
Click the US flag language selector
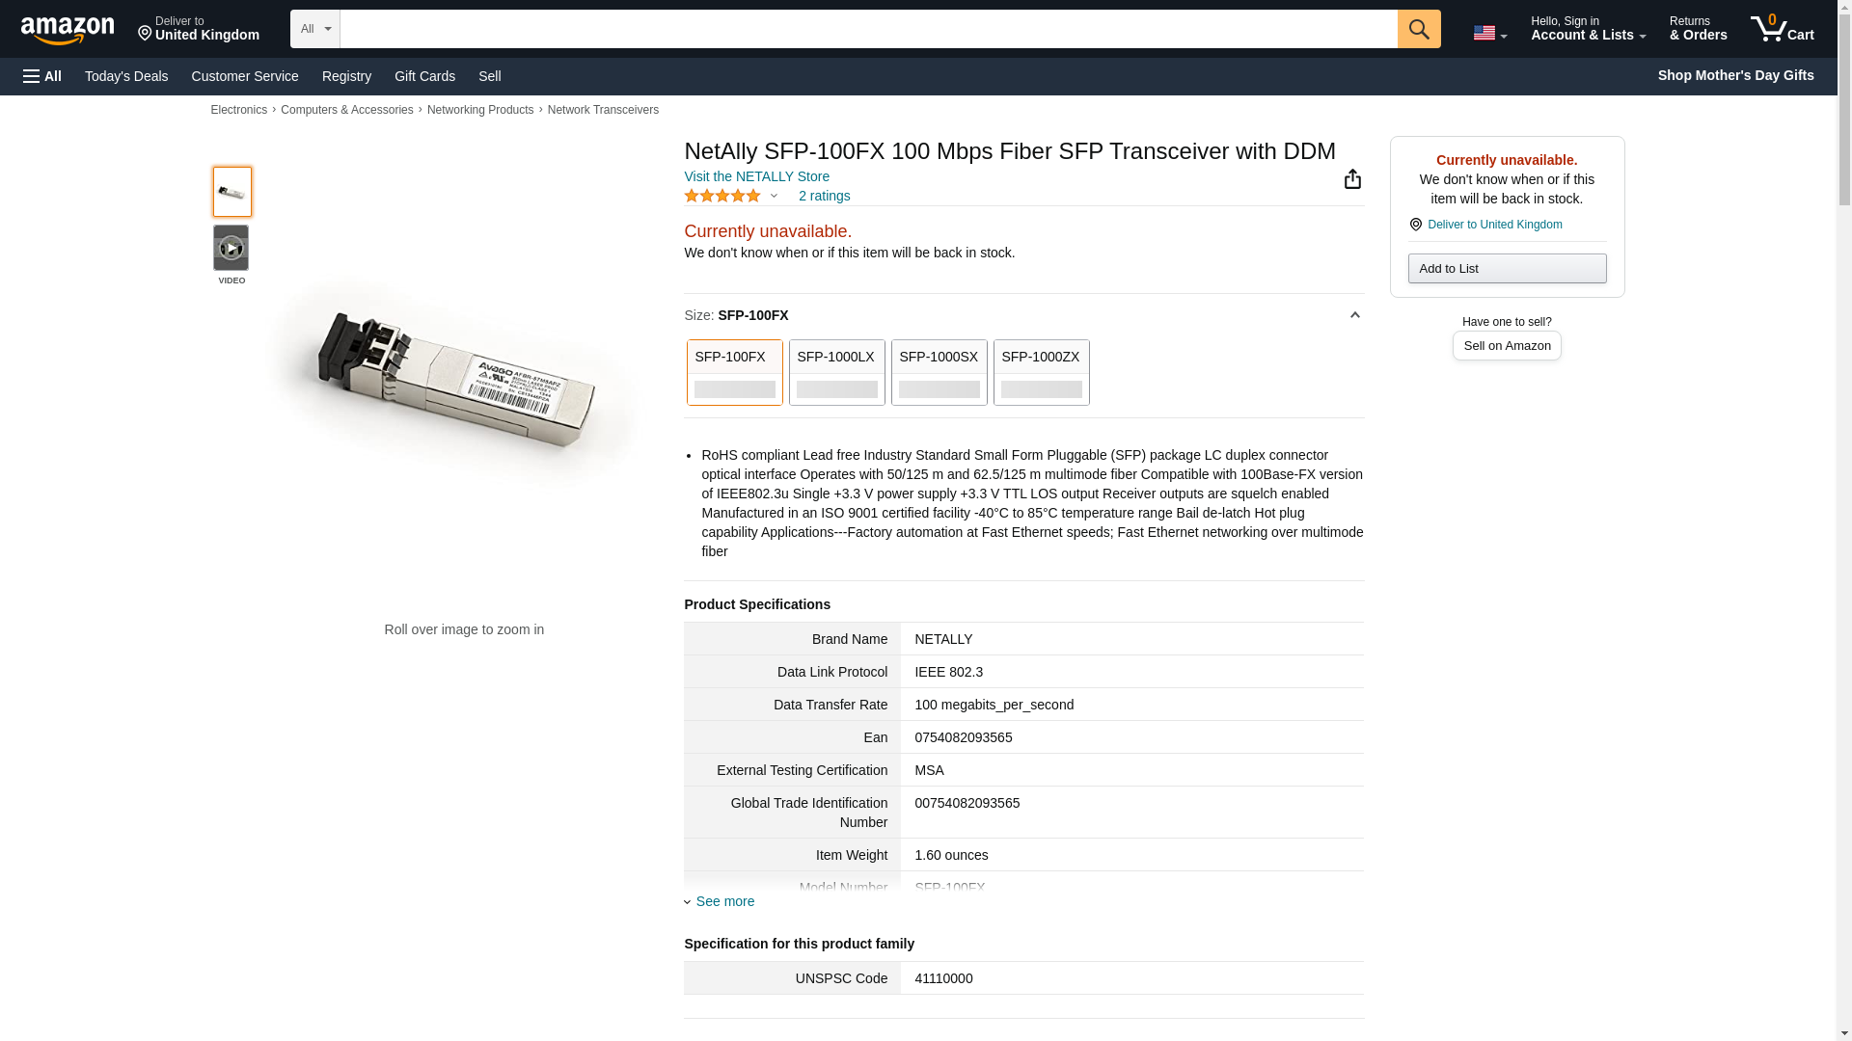pyautogui.click(x=1489, y=33)
